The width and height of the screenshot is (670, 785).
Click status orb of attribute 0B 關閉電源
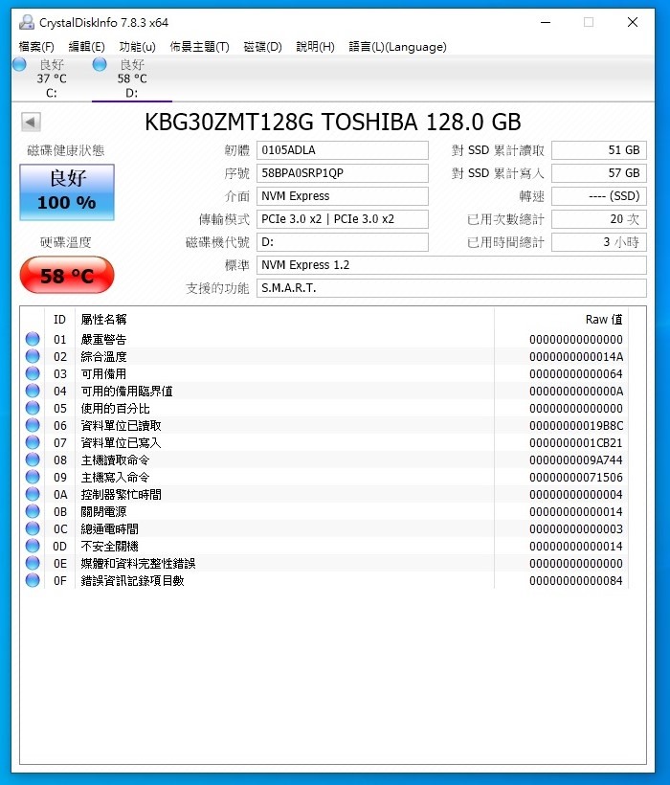pos(33,511)
